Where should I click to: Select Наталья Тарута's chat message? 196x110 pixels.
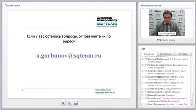pos(161,92)
